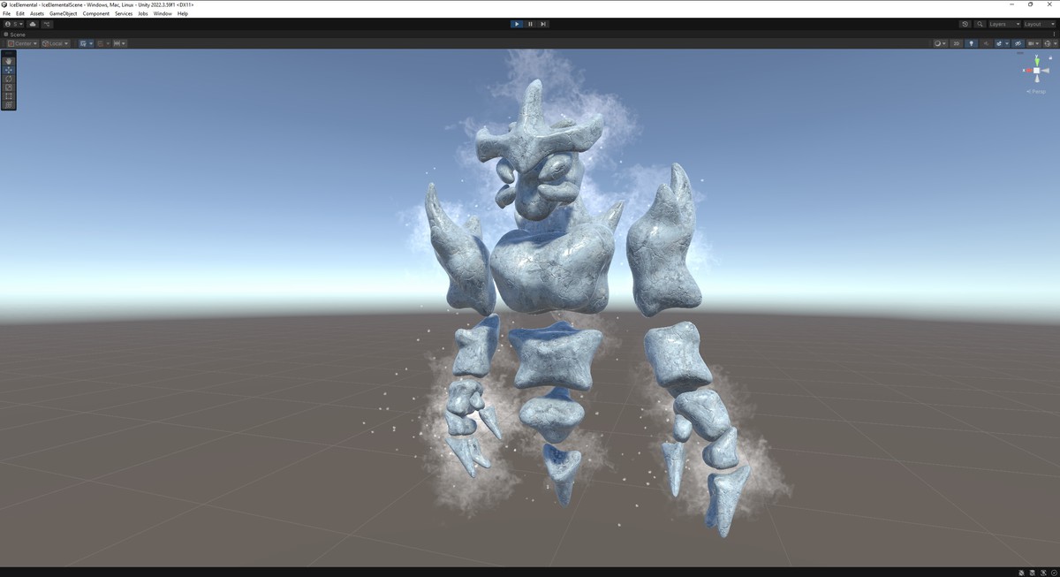Select the Hand view tool
Screen dimensions: 1060x577
(9, 61)
